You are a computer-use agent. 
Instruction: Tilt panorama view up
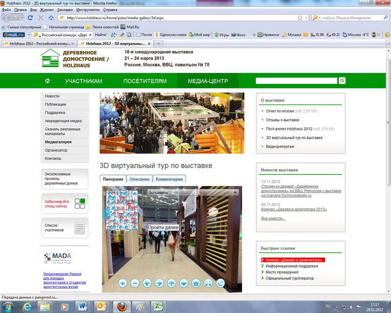click(172, 283)
